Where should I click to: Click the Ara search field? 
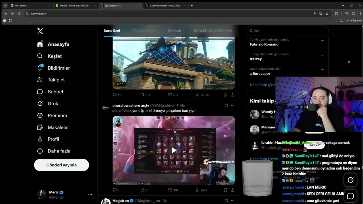pos(287,31)
